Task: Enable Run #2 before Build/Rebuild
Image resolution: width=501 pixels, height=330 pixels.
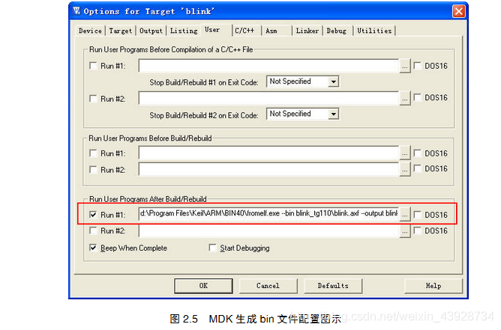Action: 93,169
